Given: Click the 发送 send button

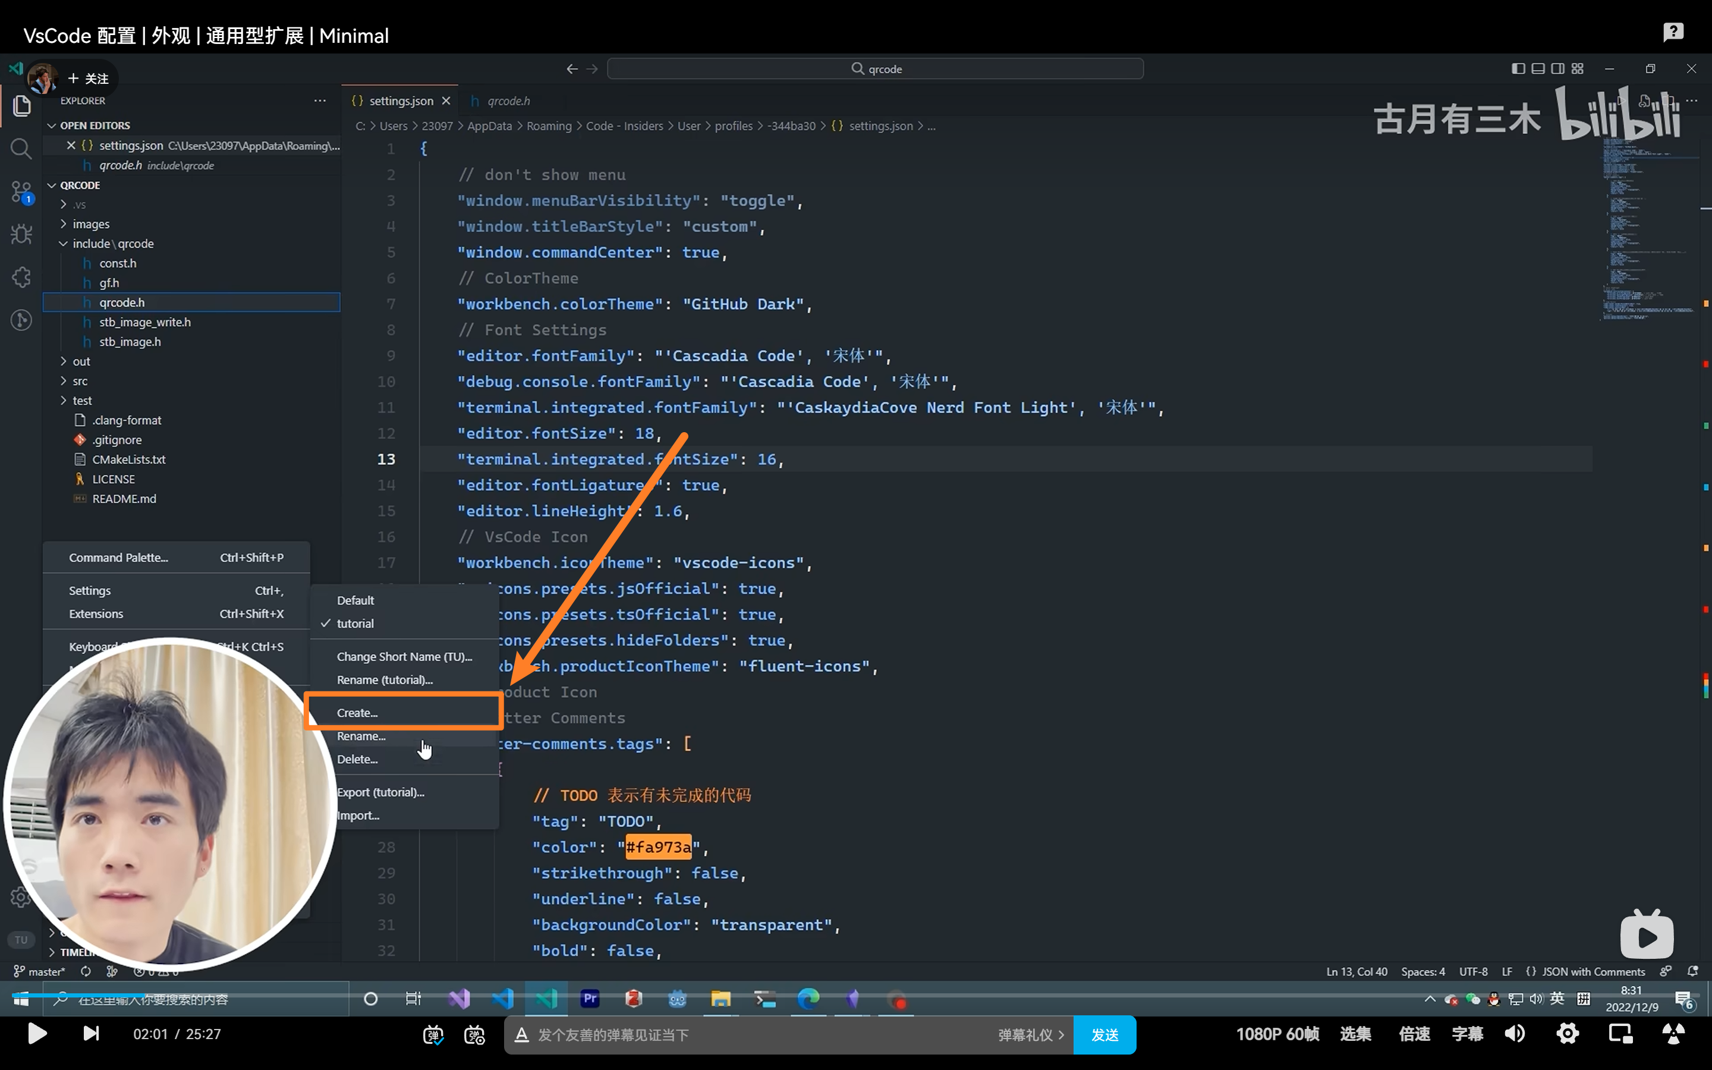Looking at the screenshot, I should (1104, 1034).
